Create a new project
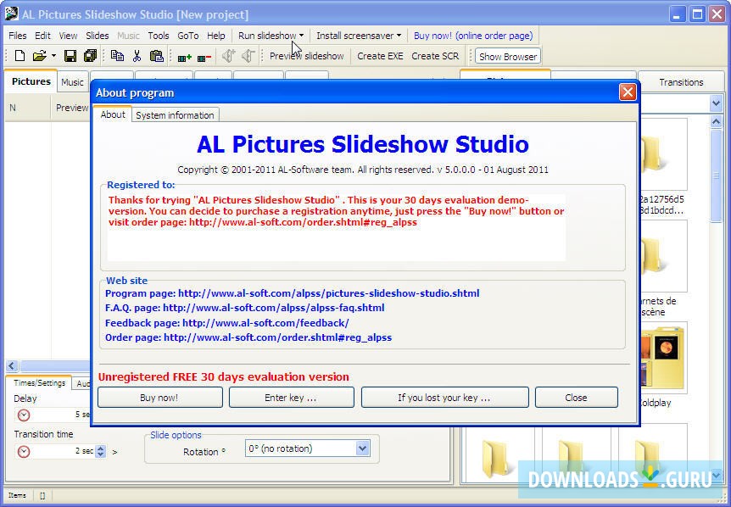Viewport: 731px width, 507px height. pyautogui.click(x=19, y=56)
